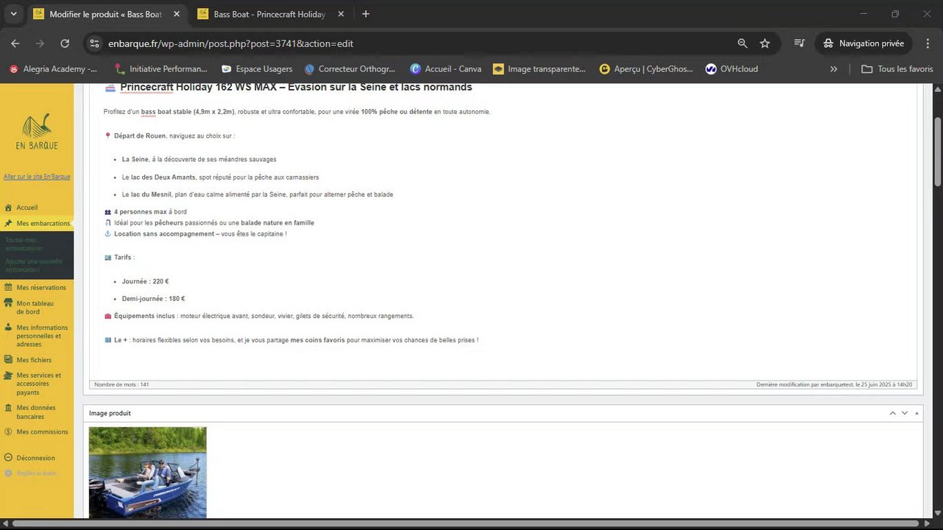
Task: Click the Mes commissions money icon
Action: point(9,432)
